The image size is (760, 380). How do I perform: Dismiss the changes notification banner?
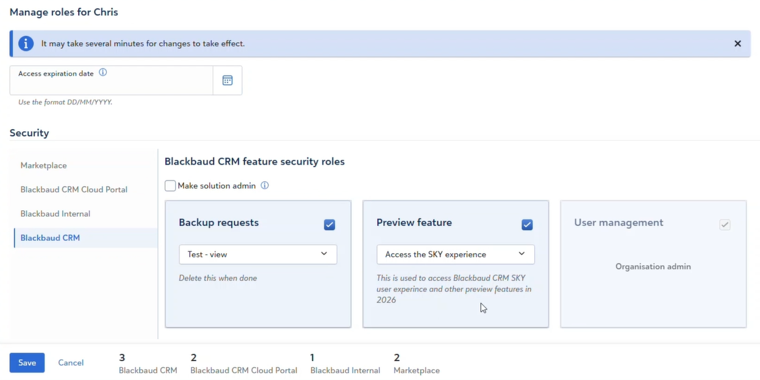pos(737,44)
